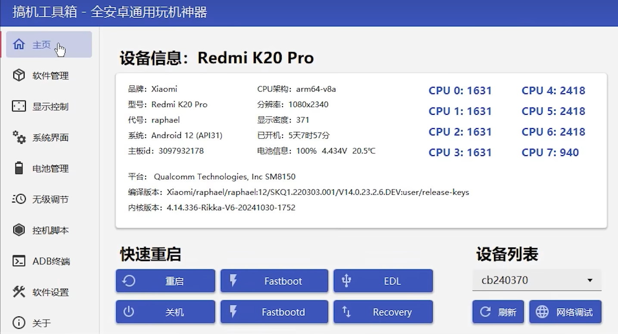Click the battery management icon

pos(19,169)
